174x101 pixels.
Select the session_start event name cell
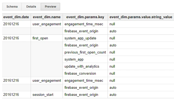point(47,95)
